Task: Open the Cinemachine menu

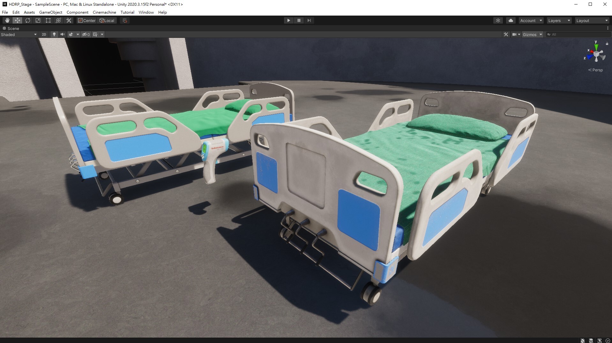Action: (x=104, y=12)
